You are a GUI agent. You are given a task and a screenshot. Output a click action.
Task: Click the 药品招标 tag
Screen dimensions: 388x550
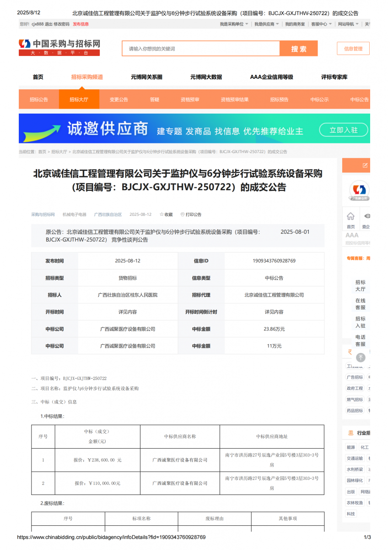click(355, 411)
